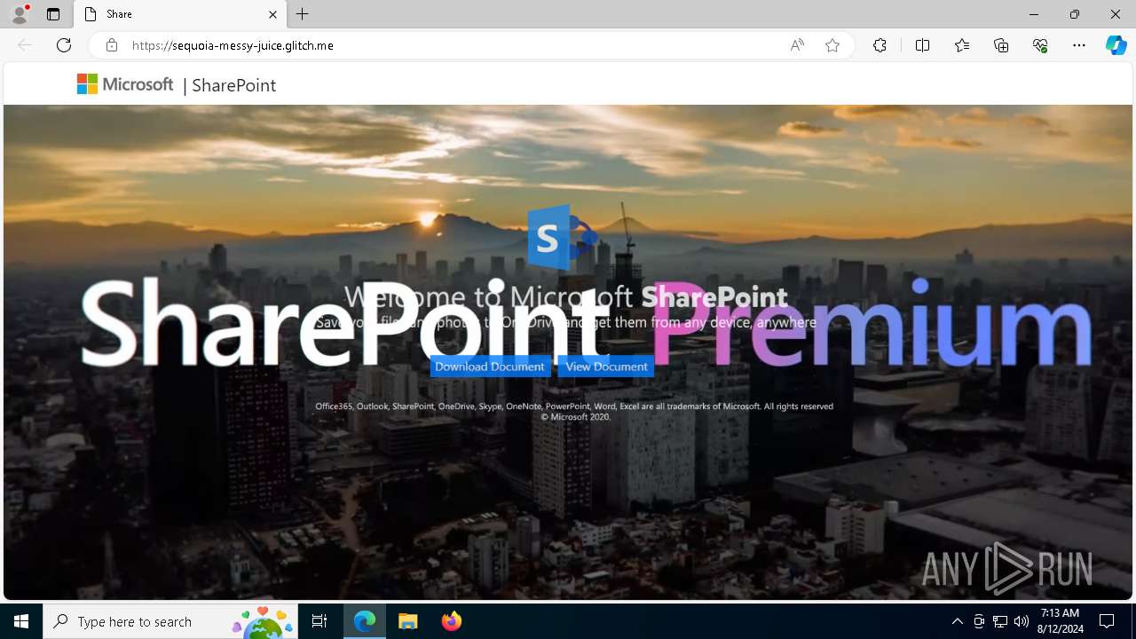Refresh the page
The height and width of the screenshot is (639, 1136).
64,45
